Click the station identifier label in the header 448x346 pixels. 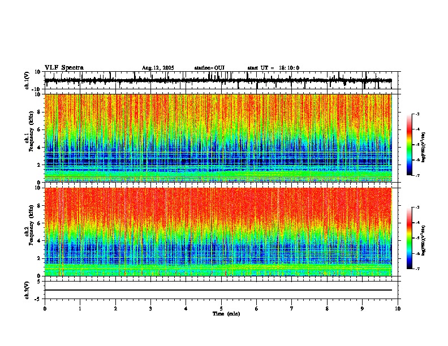pos(209,68)
